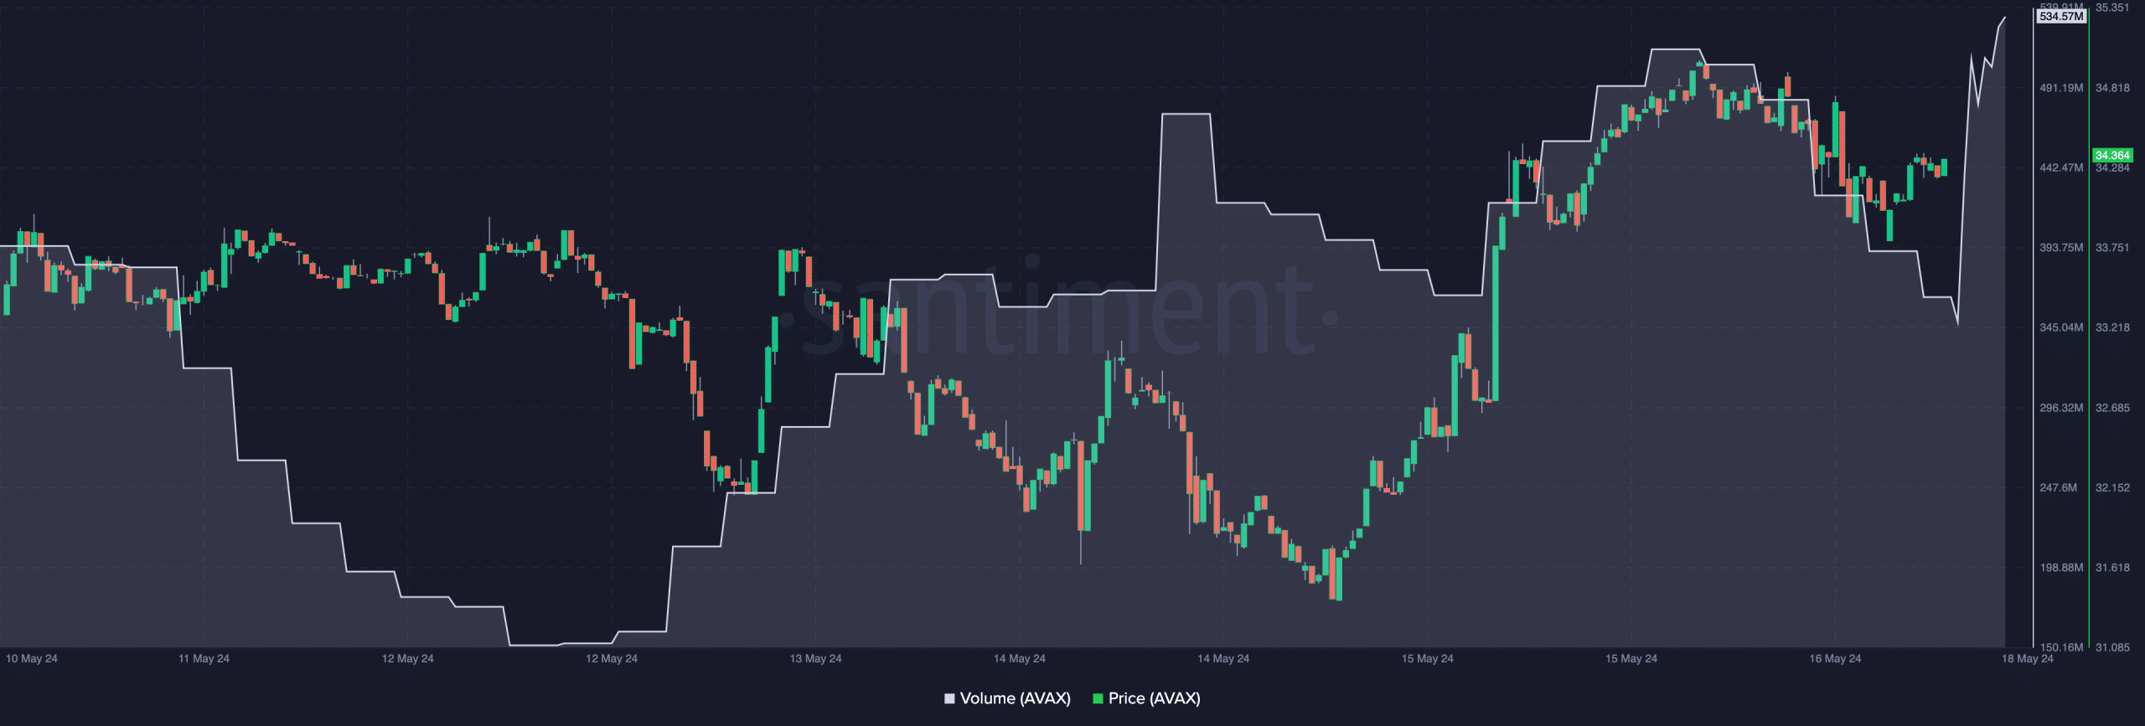Click the 33.218 price axis value
2145x726 pixels.
tap(2112, 327)
